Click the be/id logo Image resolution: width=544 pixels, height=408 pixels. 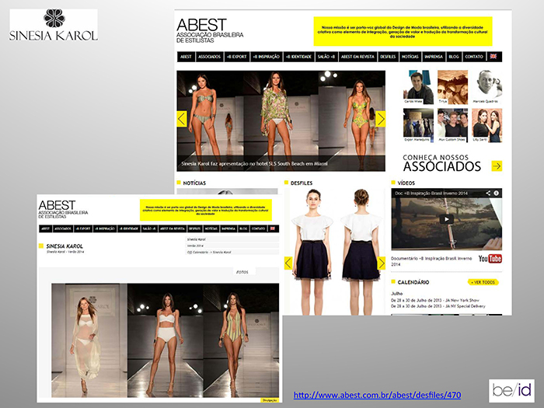point(511,391)
